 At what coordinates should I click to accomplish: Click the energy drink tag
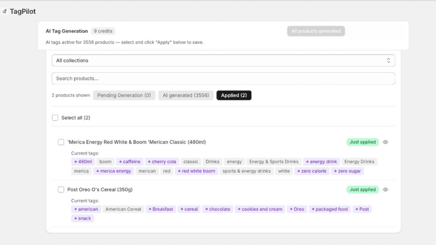321,161
